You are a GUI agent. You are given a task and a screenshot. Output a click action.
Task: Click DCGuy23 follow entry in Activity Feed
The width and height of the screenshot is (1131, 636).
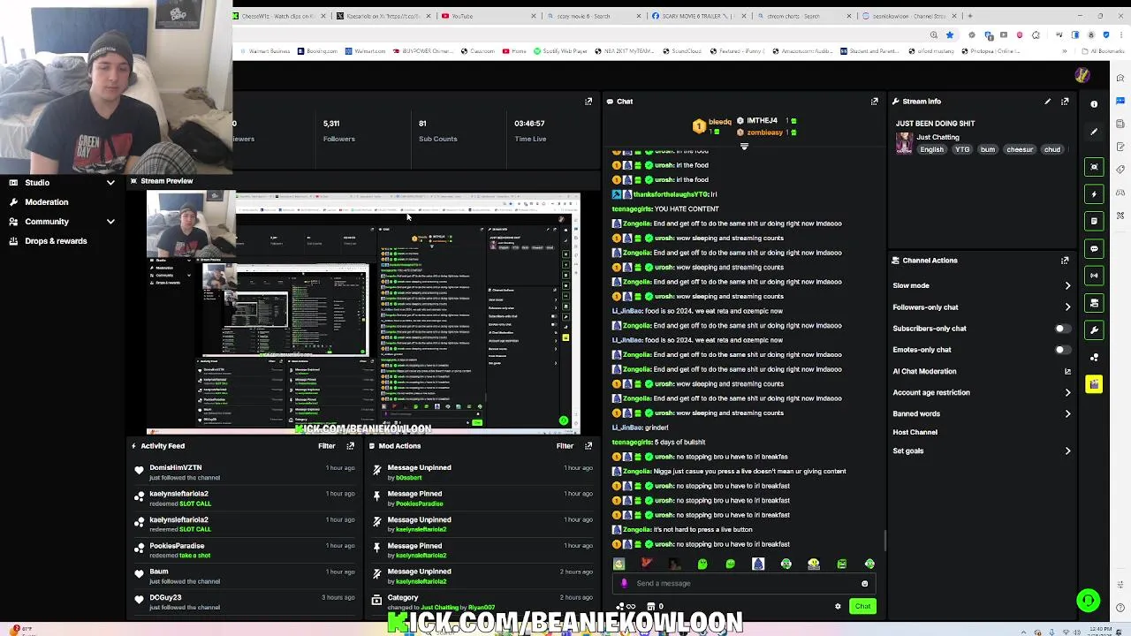[244, 602]
